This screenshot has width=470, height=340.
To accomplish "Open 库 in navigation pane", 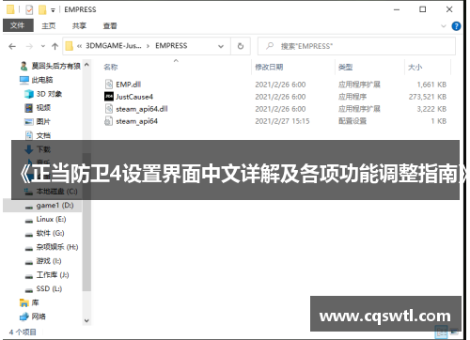I will (29, 302).
